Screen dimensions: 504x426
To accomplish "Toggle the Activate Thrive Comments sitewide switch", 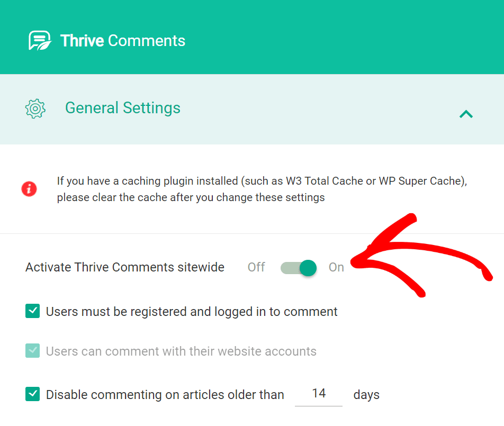I will (x=299, y=268).
